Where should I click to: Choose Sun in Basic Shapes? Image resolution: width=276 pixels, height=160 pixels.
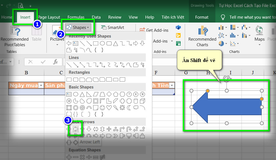(x=122, y=108)
